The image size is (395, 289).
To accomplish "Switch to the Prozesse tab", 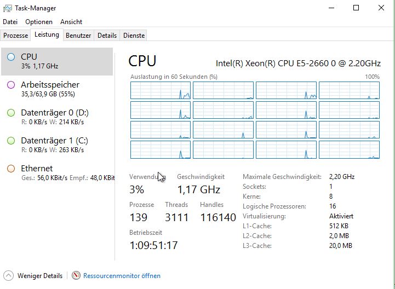I will coord(16,36).
